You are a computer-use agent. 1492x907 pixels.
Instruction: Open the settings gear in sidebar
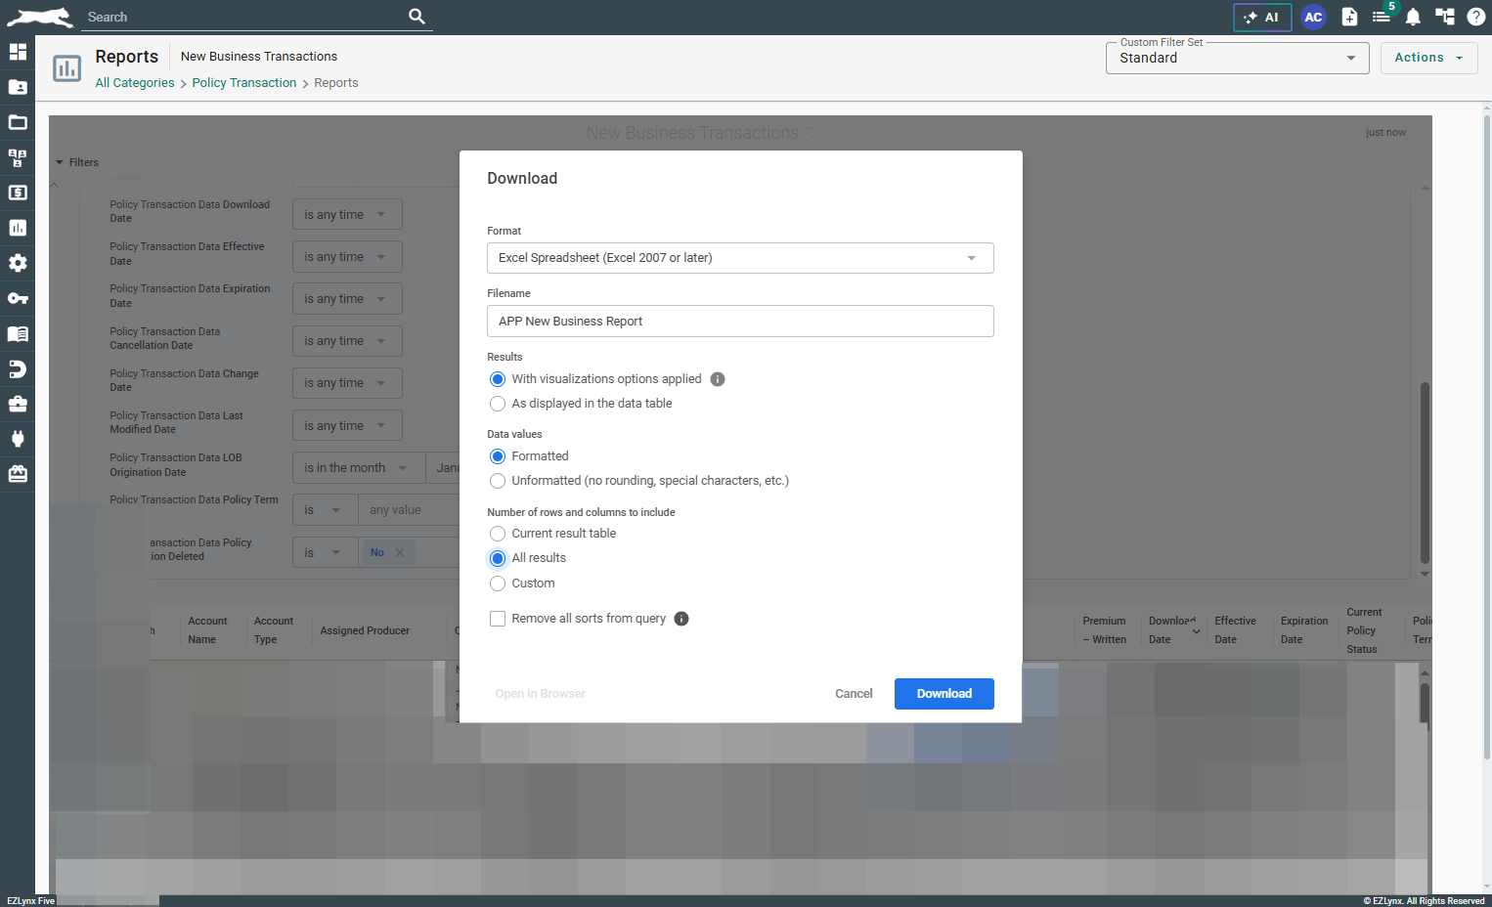tap(18, 263)
